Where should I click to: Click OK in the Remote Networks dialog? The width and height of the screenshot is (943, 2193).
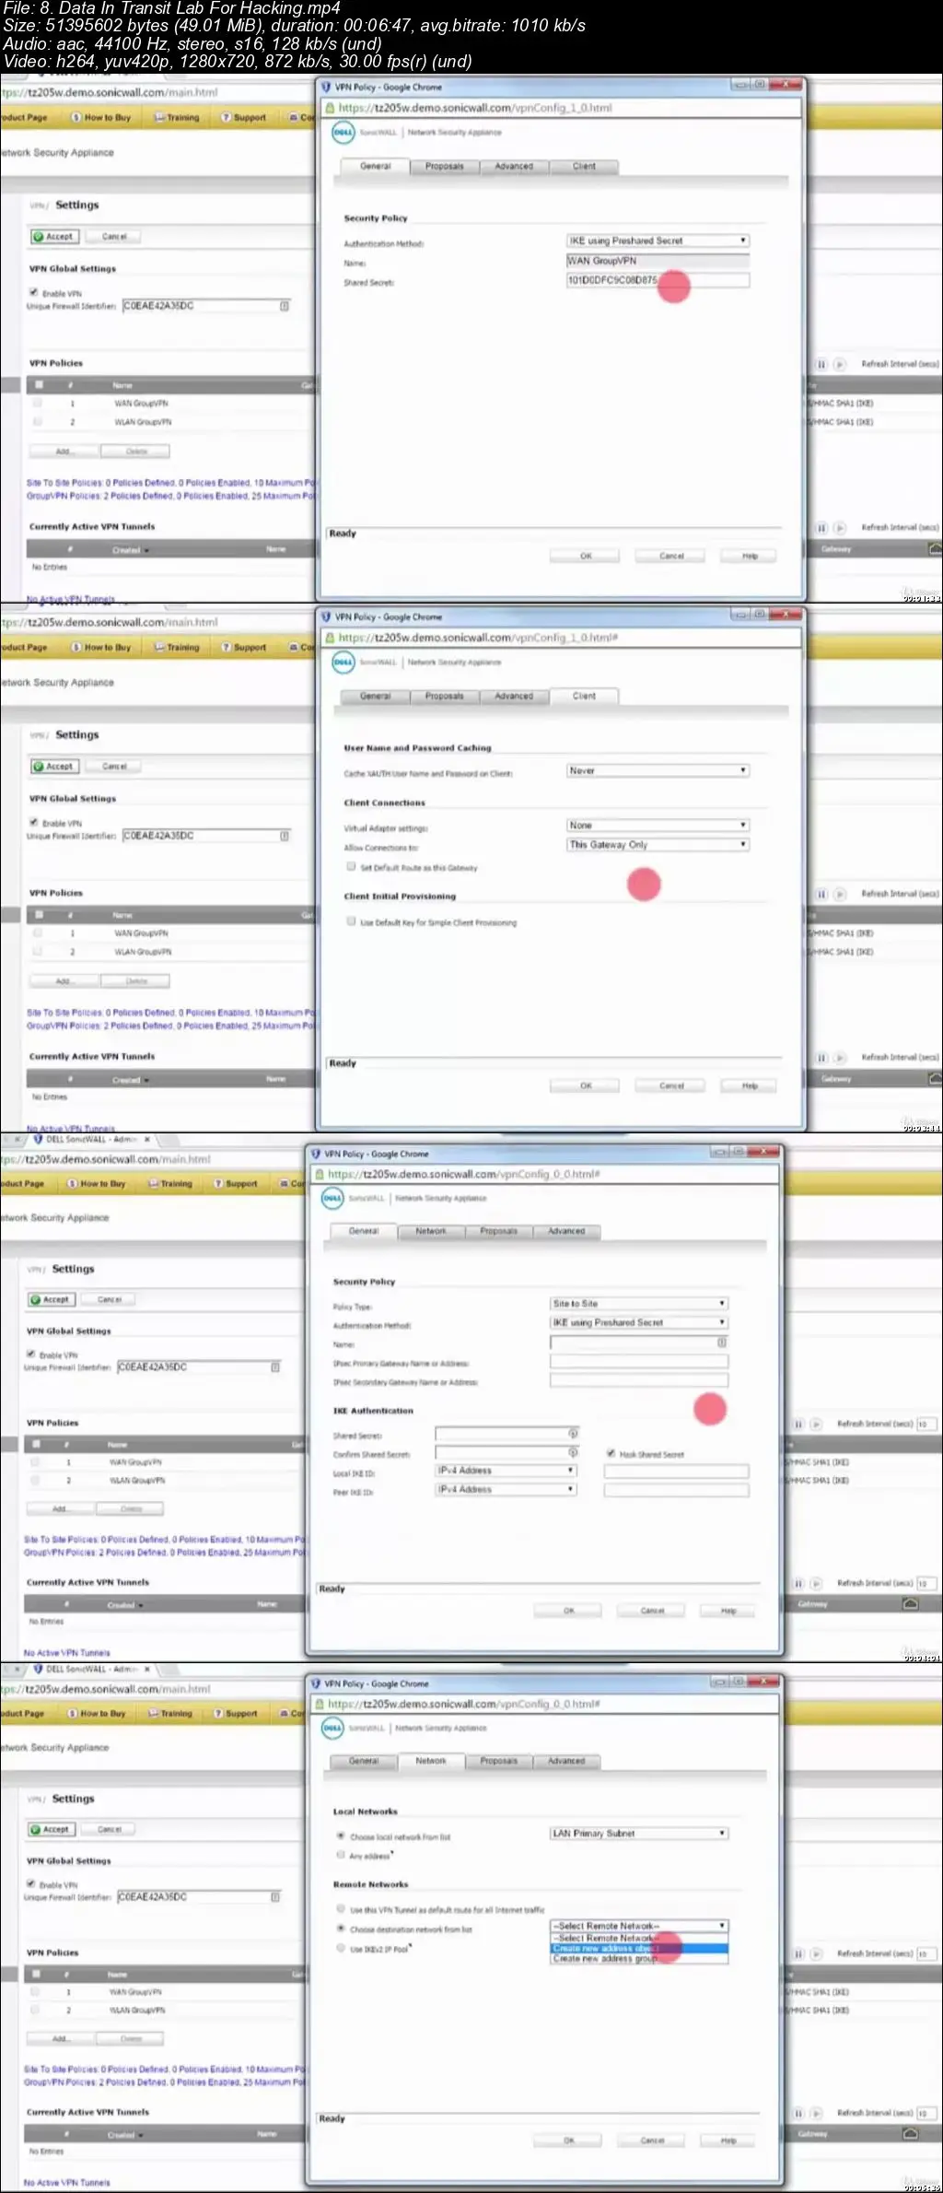pos(568,2140)
